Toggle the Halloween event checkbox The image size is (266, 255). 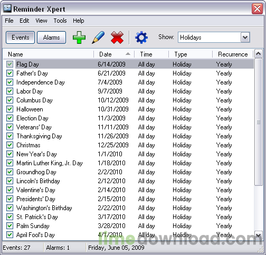point(9,109)
